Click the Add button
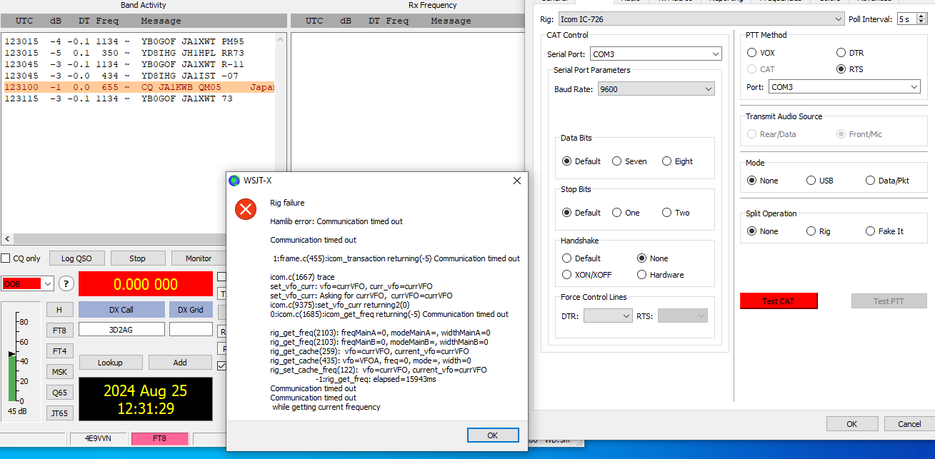The height and width of the screenshot is (459, 935). pos(180,363)
